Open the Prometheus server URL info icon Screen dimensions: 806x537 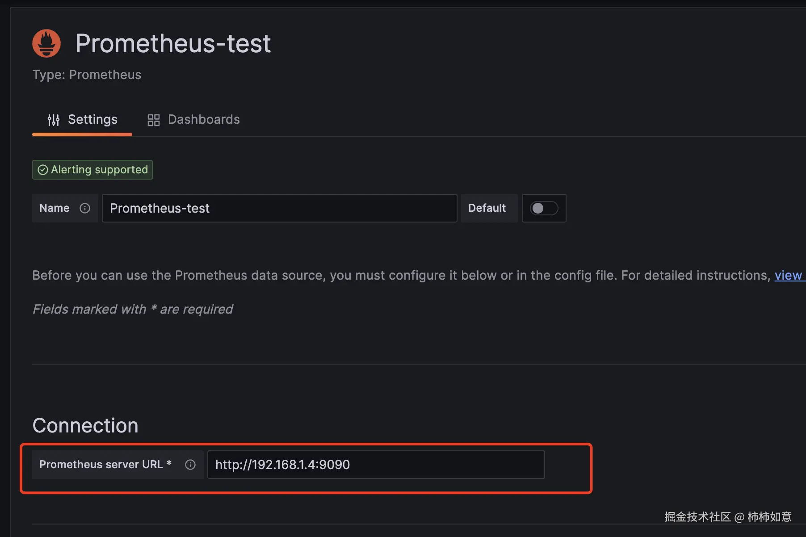point(190,465)
